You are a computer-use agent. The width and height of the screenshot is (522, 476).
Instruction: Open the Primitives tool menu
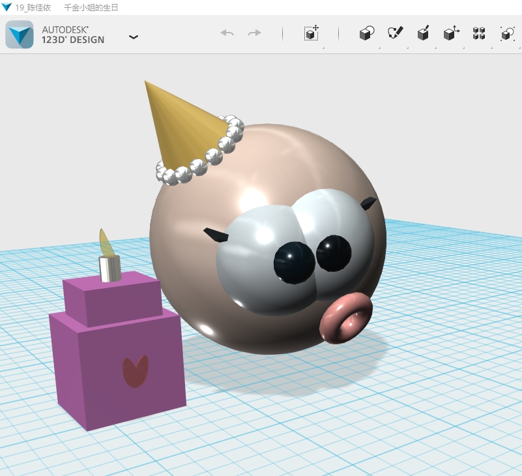pyautogui.click(x=367, y=33)
